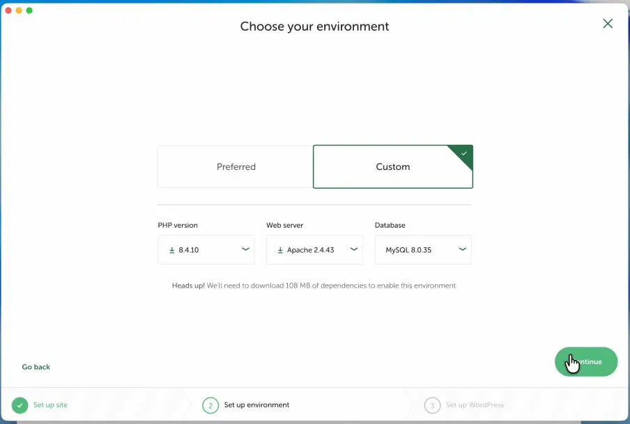
Task: Click the checkmark badge on Custom card
Action: pyautogui.click(x=464, y=153)
